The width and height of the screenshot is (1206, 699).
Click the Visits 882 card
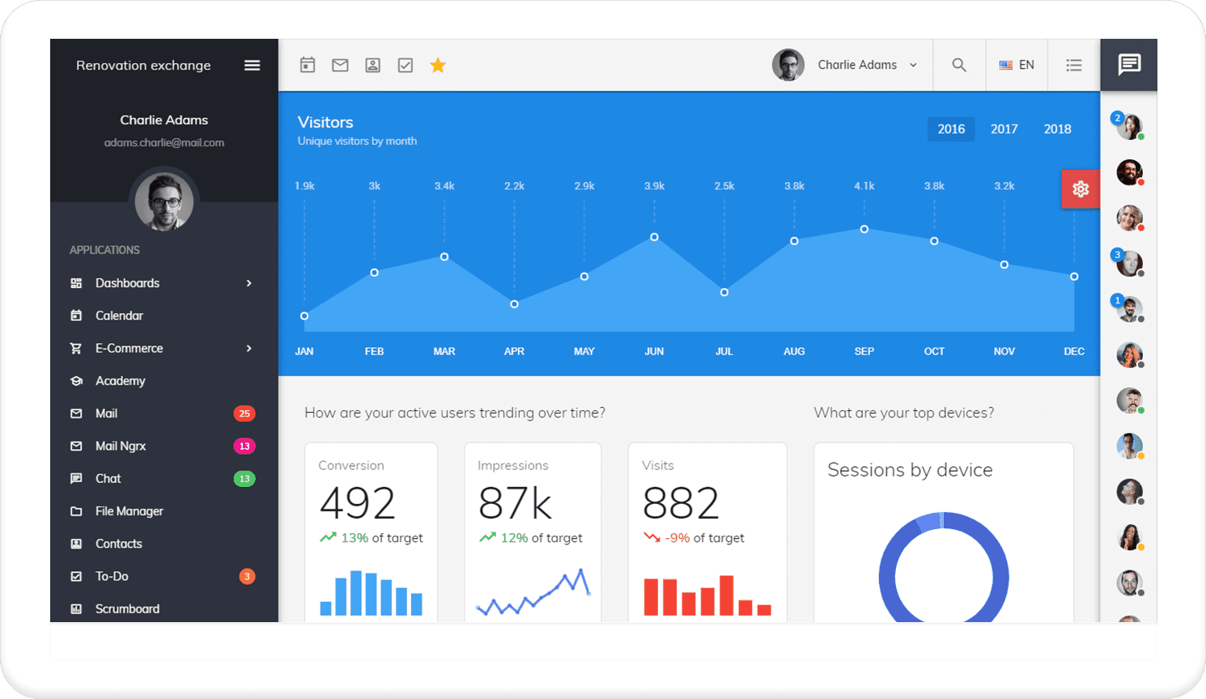(x=707, y=532)
